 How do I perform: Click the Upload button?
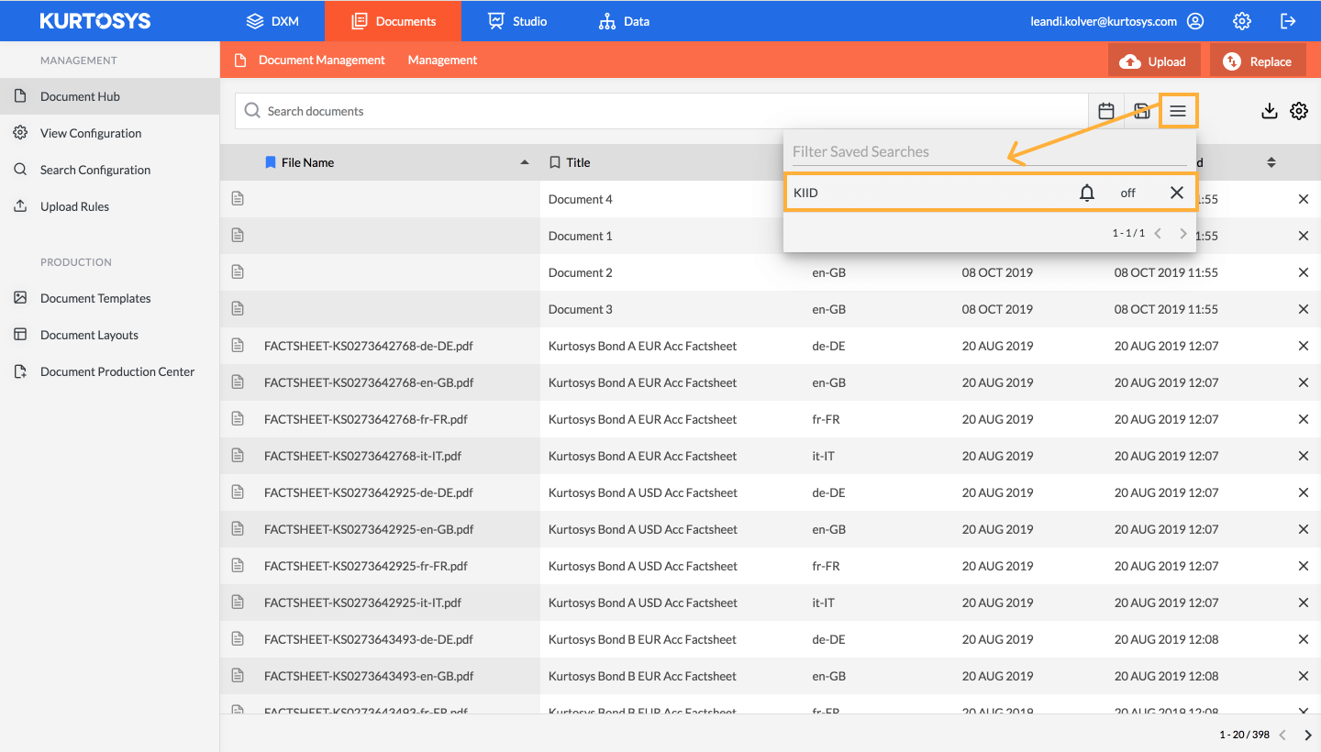click(1154, 61)
